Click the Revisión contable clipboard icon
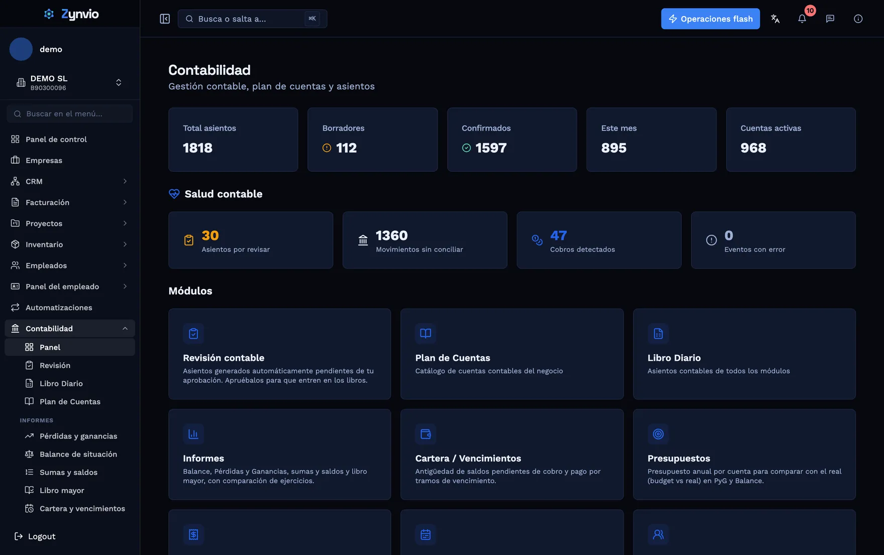Viewport: 884px width, 555px height. (193, 334)
